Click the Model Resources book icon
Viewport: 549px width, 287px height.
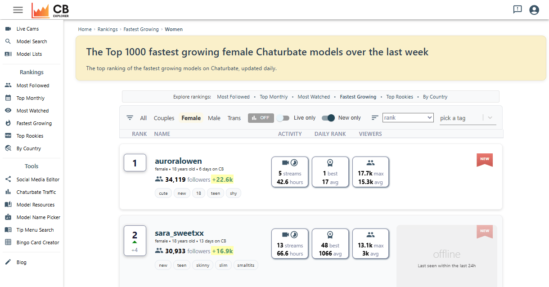pos(8,205)
